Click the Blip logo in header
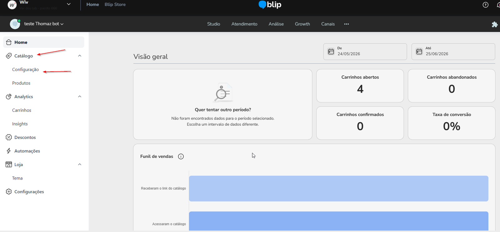 pos(270,5)
